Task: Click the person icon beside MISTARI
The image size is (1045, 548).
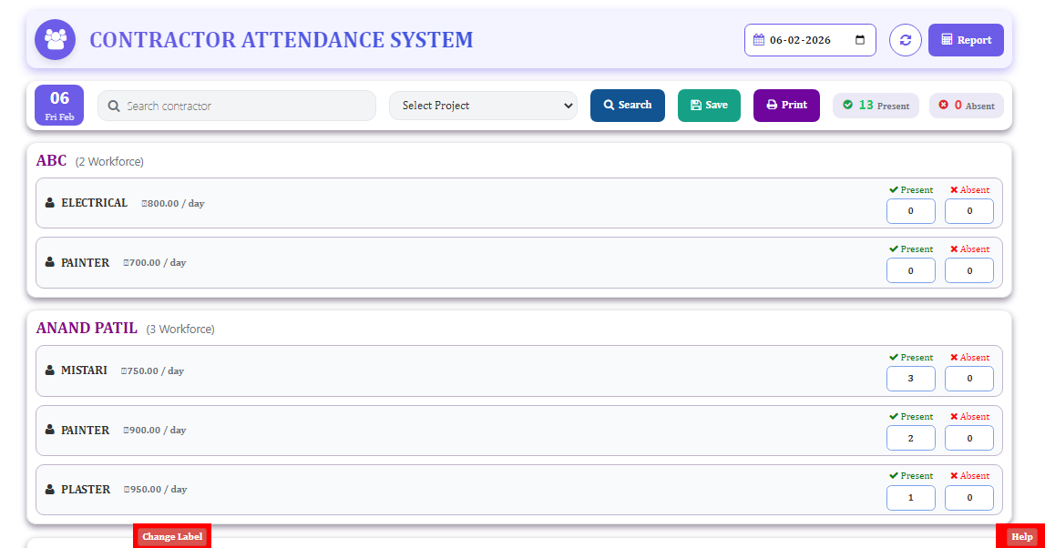Action: 50,370
